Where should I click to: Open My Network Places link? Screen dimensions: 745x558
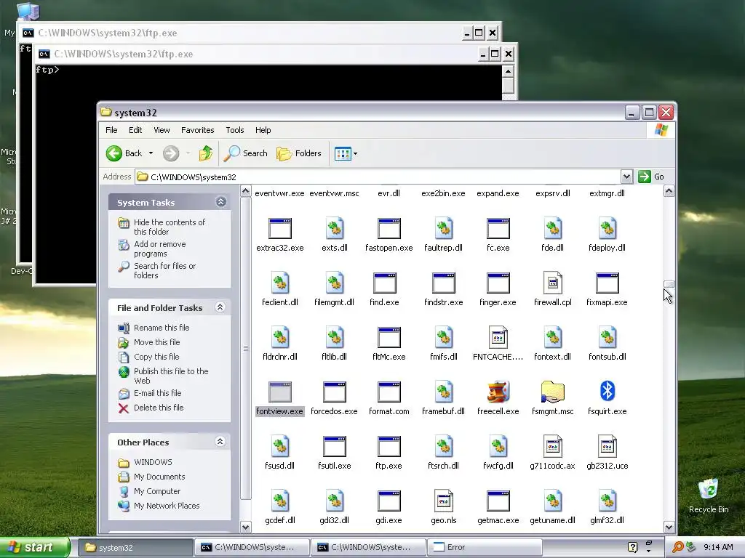click(167, 506)
